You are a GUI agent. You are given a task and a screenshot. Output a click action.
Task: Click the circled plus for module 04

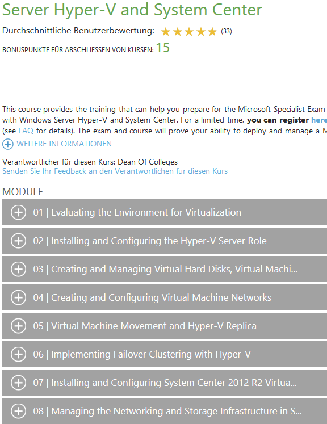click(x=18, y=297)
